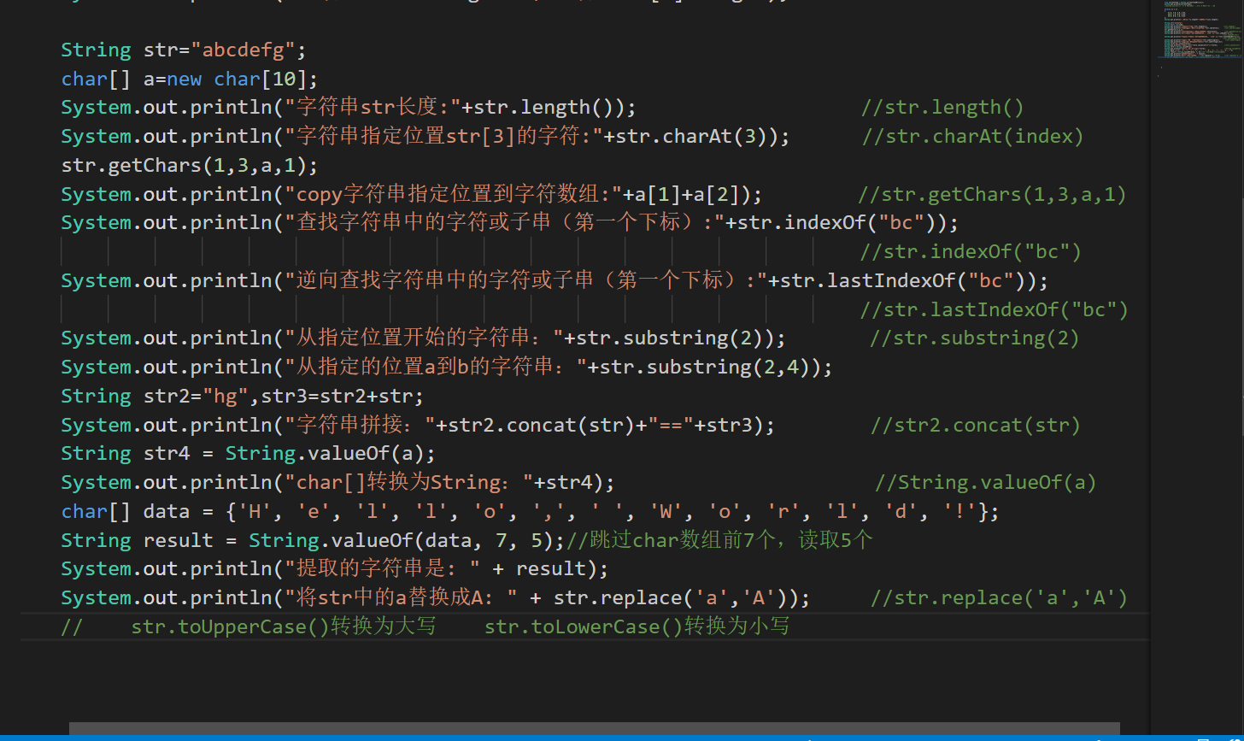Click the keyword String declaring str="abcdefg"
The width and height of the screenshot is (1244, 741).
[95, 50]
